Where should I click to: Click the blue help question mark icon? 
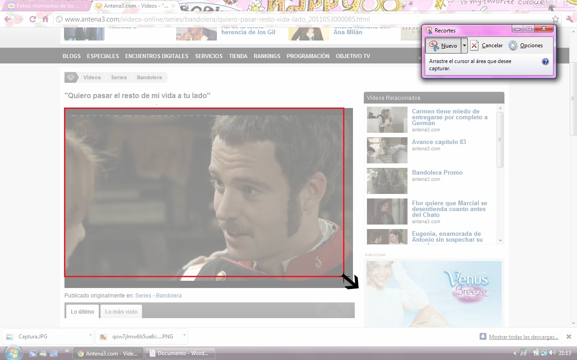[x=545, y=62]
